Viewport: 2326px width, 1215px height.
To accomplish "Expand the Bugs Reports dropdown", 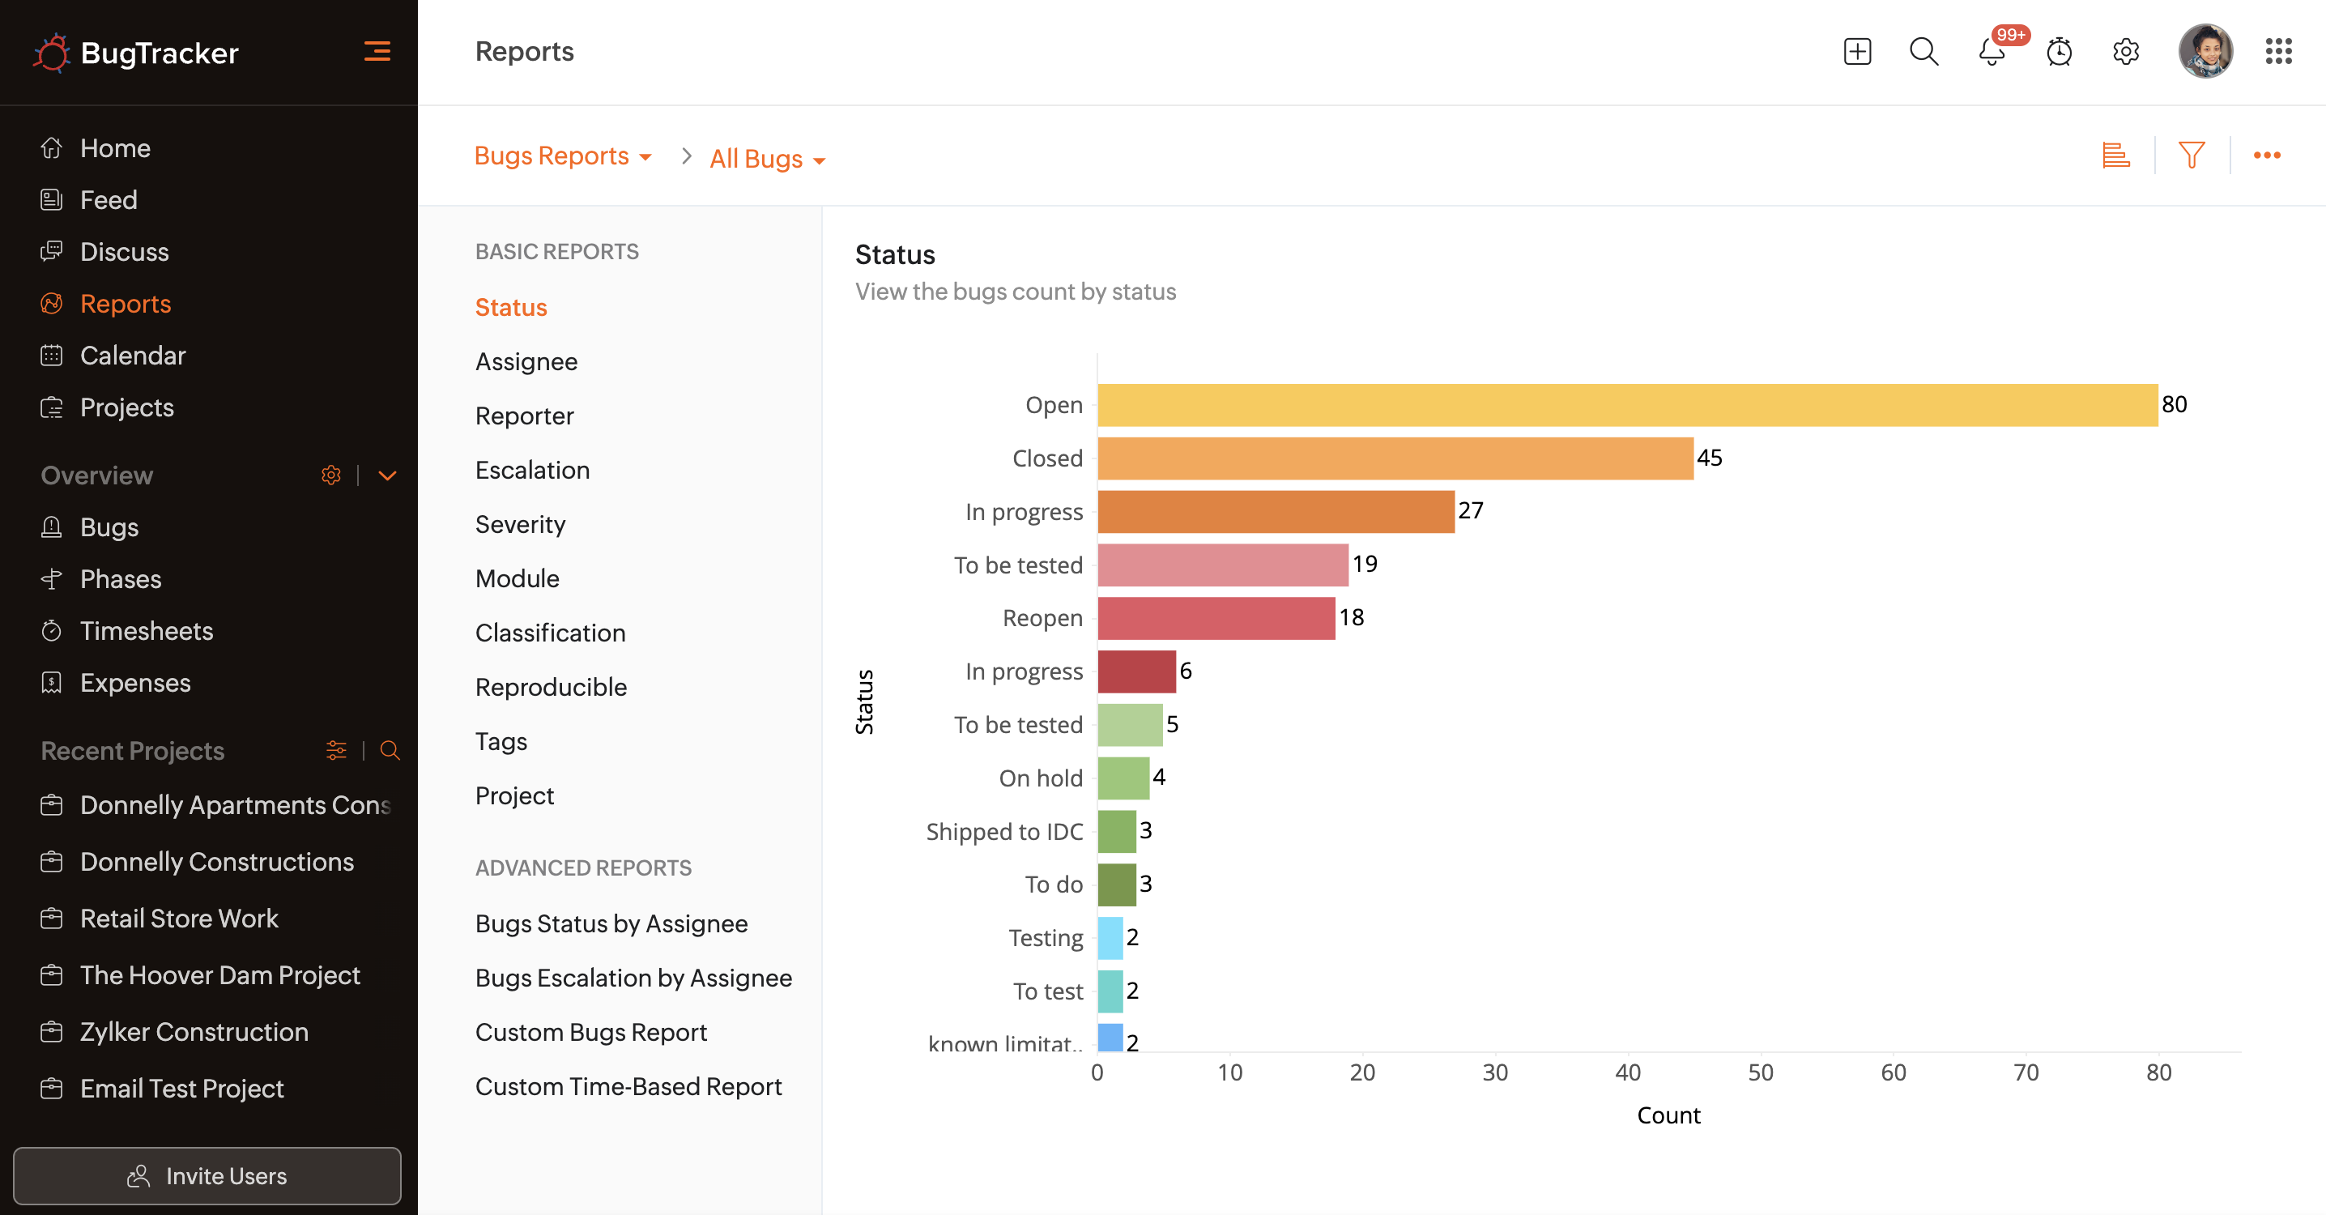I will coord(564,156).
